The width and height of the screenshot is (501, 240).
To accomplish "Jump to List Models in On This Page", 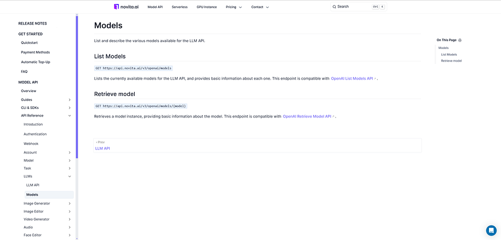I will tap(449, 54).
